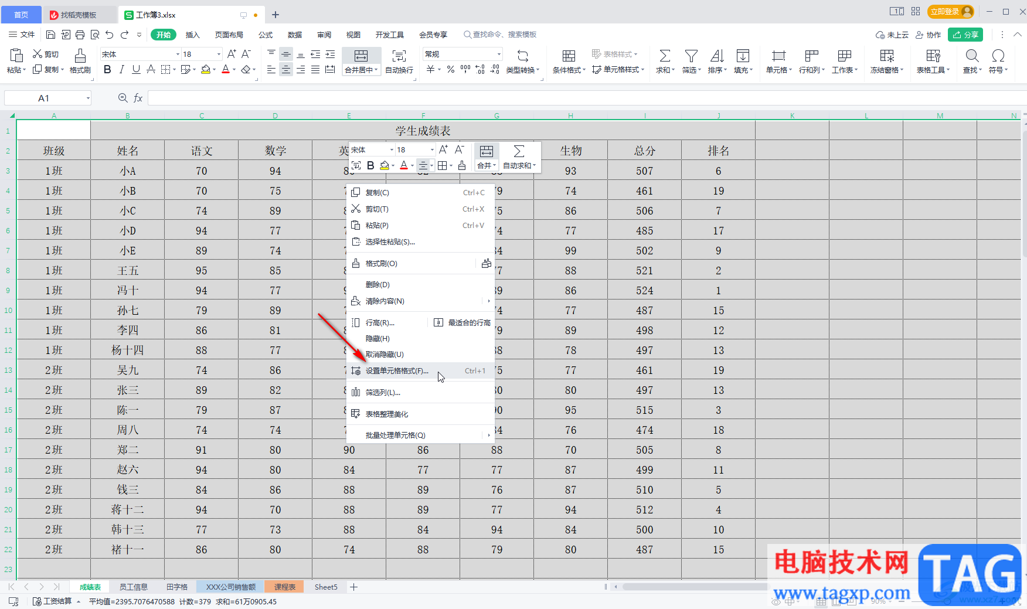This screenshot has width=1027, height=609.
Task: Click Best Fit Row Height (最适合的行高)
Action: pyautogui.click(x=463, y=322)
